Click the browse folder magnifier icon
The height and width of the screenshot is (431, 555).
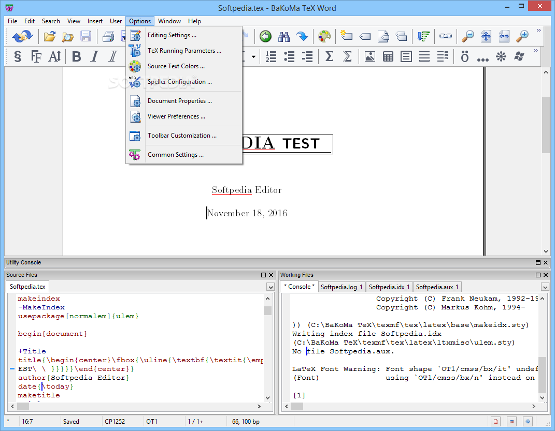click(67, 36)
